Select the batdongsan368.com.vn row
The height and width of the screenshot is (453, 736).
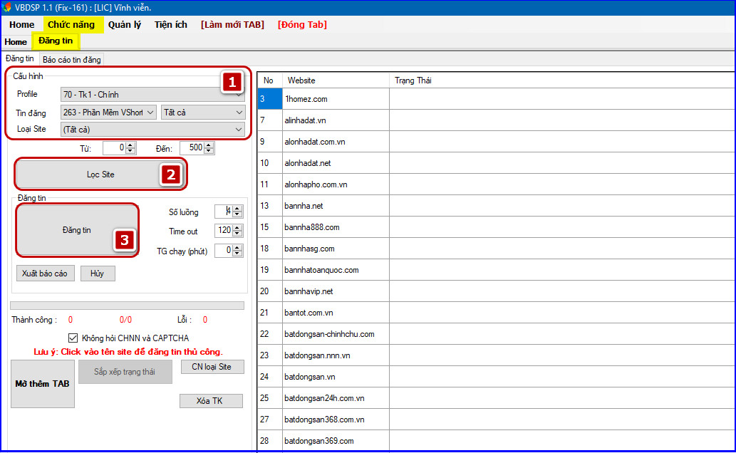tap(496, 420)
